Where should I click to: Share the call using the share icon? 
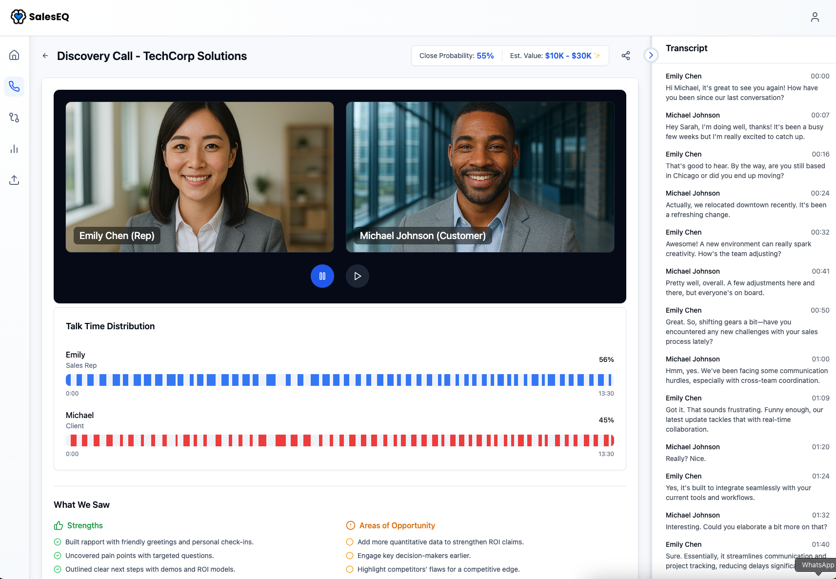click(x=626, y=56)
